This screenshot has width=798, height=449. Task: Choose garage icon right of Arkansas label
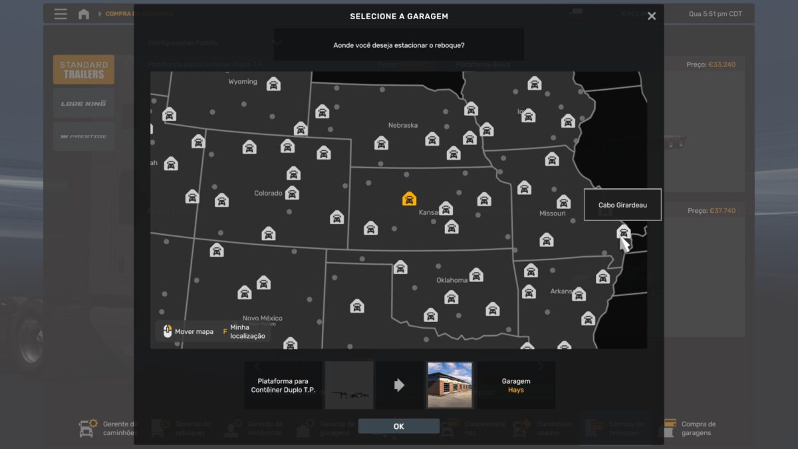point(579,294)
